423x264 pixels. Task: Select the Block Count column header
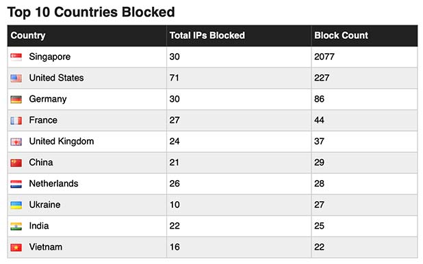[341, 35]
